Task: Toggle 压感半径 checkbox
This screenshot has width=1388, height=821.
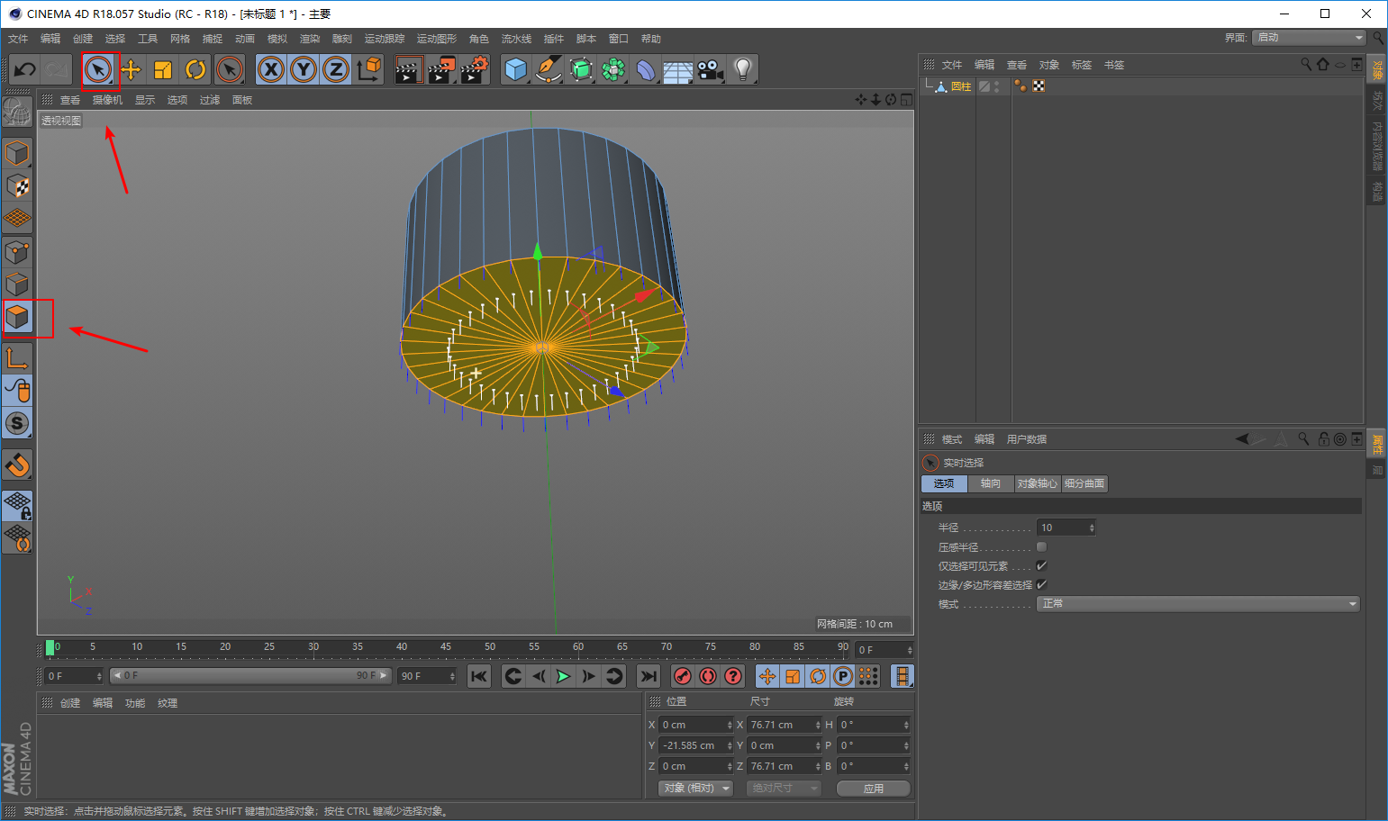Action: pyautogui.click(x=1041, y=546)
